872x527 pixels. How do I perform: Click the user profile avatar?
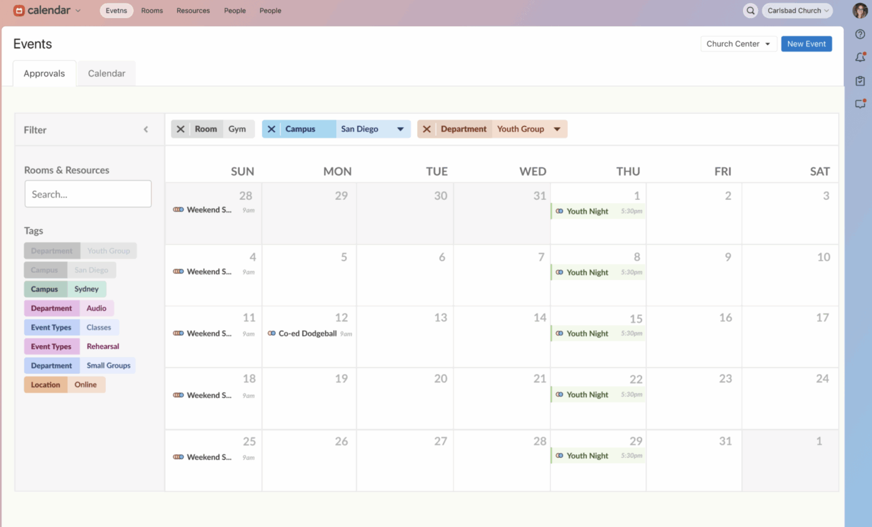click(x=860, y=11)
